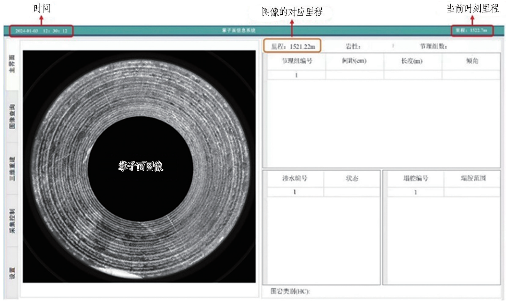Select the 三维重建 side tab
The image size is (506, 303).
click(x=12, y=168)
